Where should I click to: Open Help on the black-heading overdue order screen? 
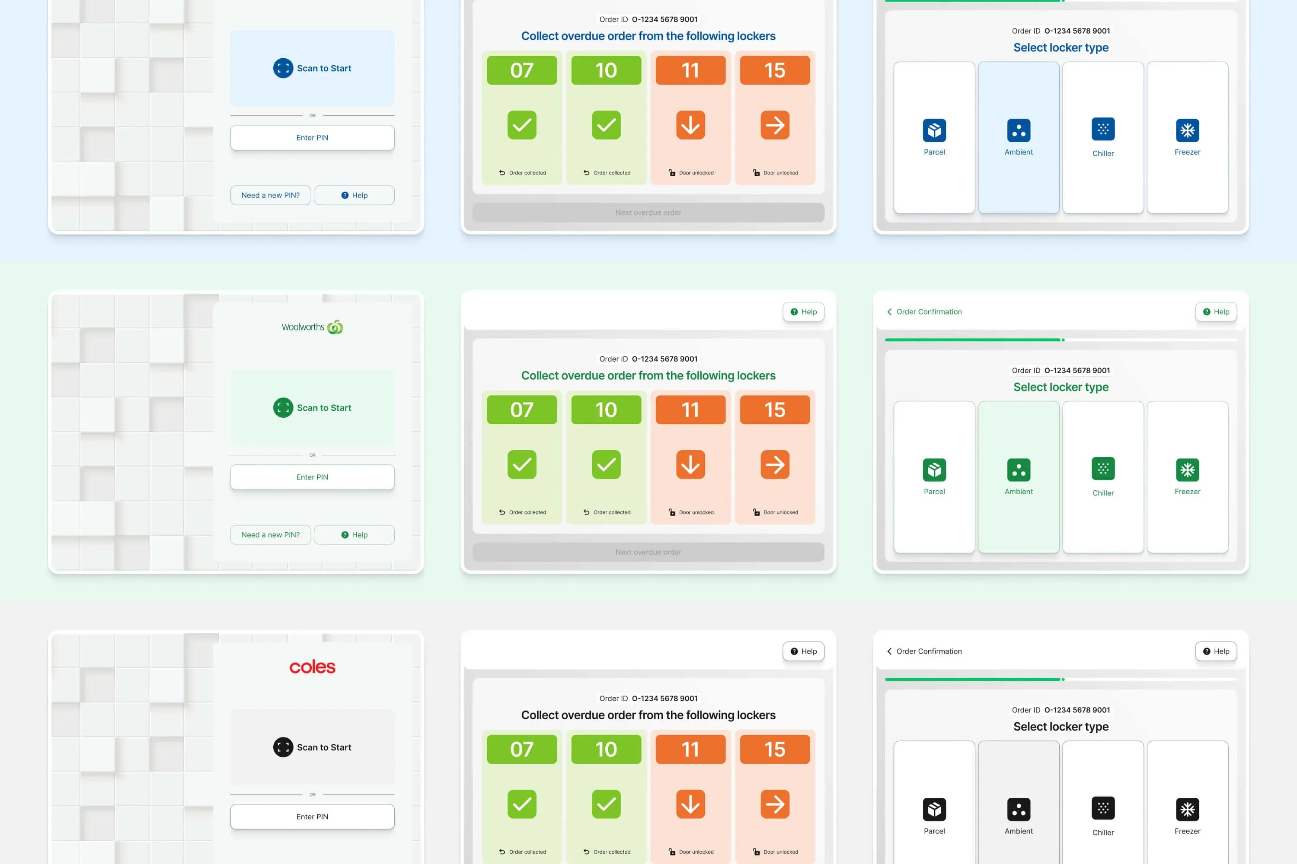[803, 651]
